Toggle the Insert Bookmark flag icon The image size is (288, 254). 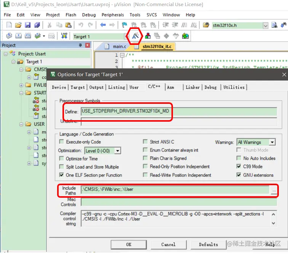125,25
